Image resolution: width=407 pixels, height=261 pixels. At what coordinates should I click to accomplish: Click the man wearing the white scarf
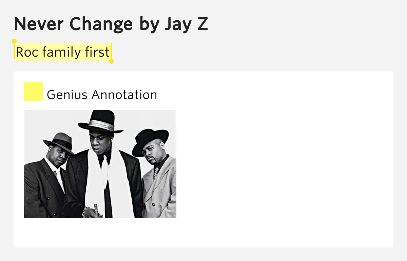click(x=102, y=169)
